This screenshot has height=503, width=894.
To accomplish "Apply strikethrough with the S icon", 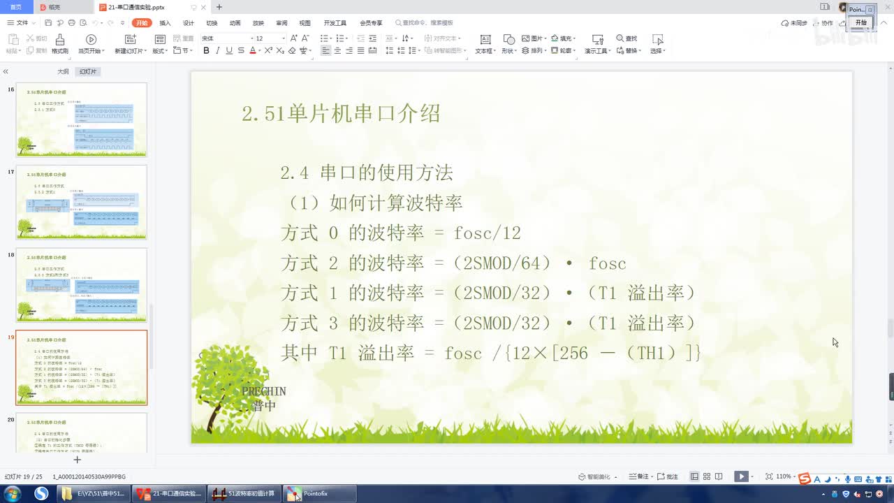I will click(241, 51).
